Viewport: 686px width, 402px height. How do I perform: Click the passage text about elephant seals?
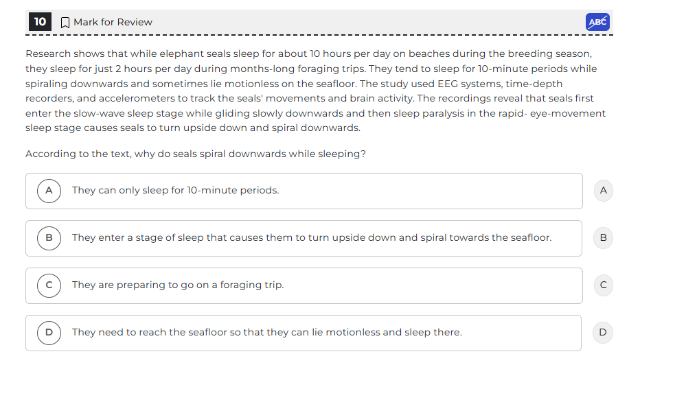tap(315, 91)
